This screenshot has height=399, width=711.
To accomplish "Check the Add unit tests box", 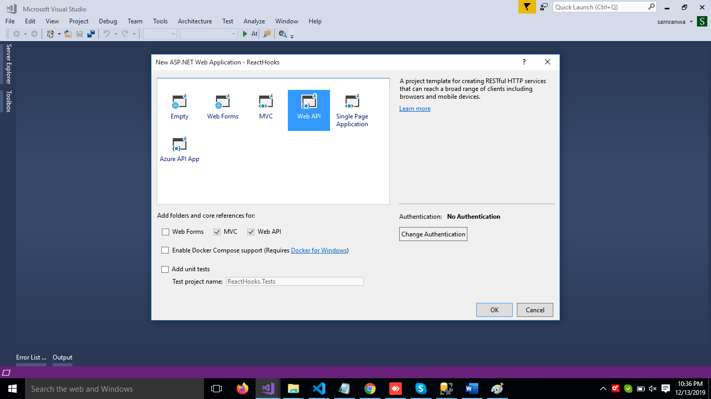I will click(x=165, y=269).
